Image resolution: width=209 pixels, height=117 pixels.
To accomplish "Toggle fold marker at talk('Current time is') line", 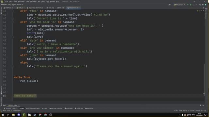I will click(13, 19).
